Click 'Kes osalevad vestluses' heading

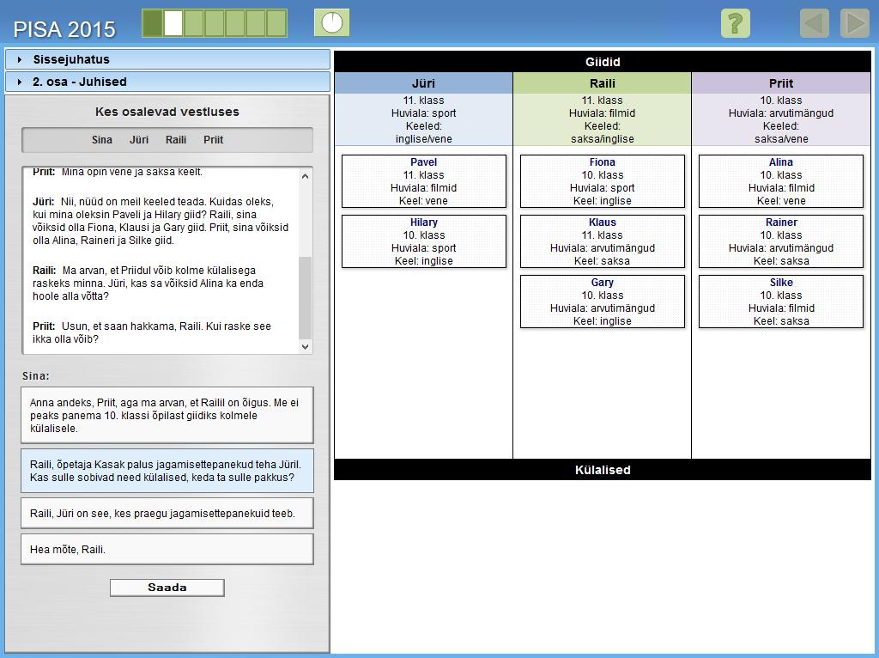(x=167, y=112)
